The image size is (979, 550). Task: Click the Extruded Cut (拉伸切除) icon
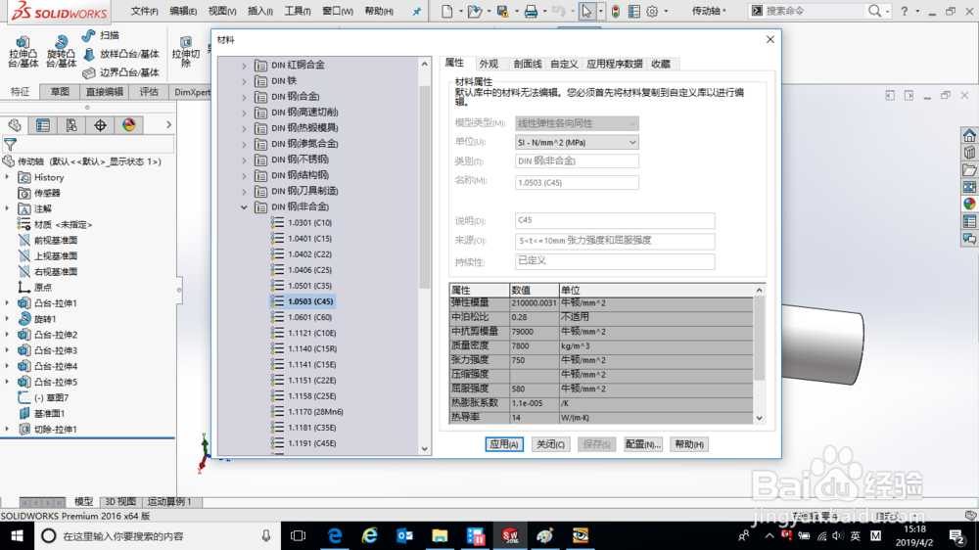click(x=185, y=42)
